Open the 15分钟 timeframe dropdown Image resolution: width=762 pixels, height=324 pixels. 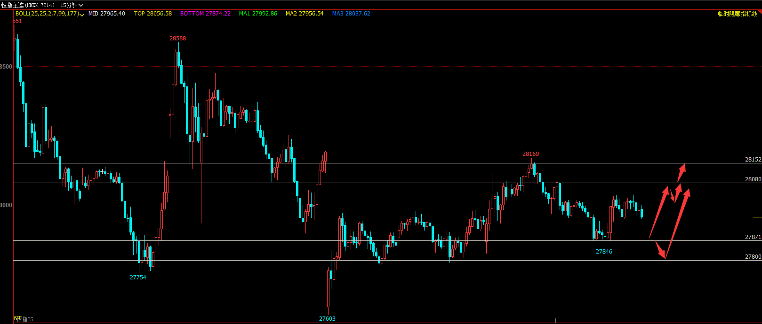[72, 5]
